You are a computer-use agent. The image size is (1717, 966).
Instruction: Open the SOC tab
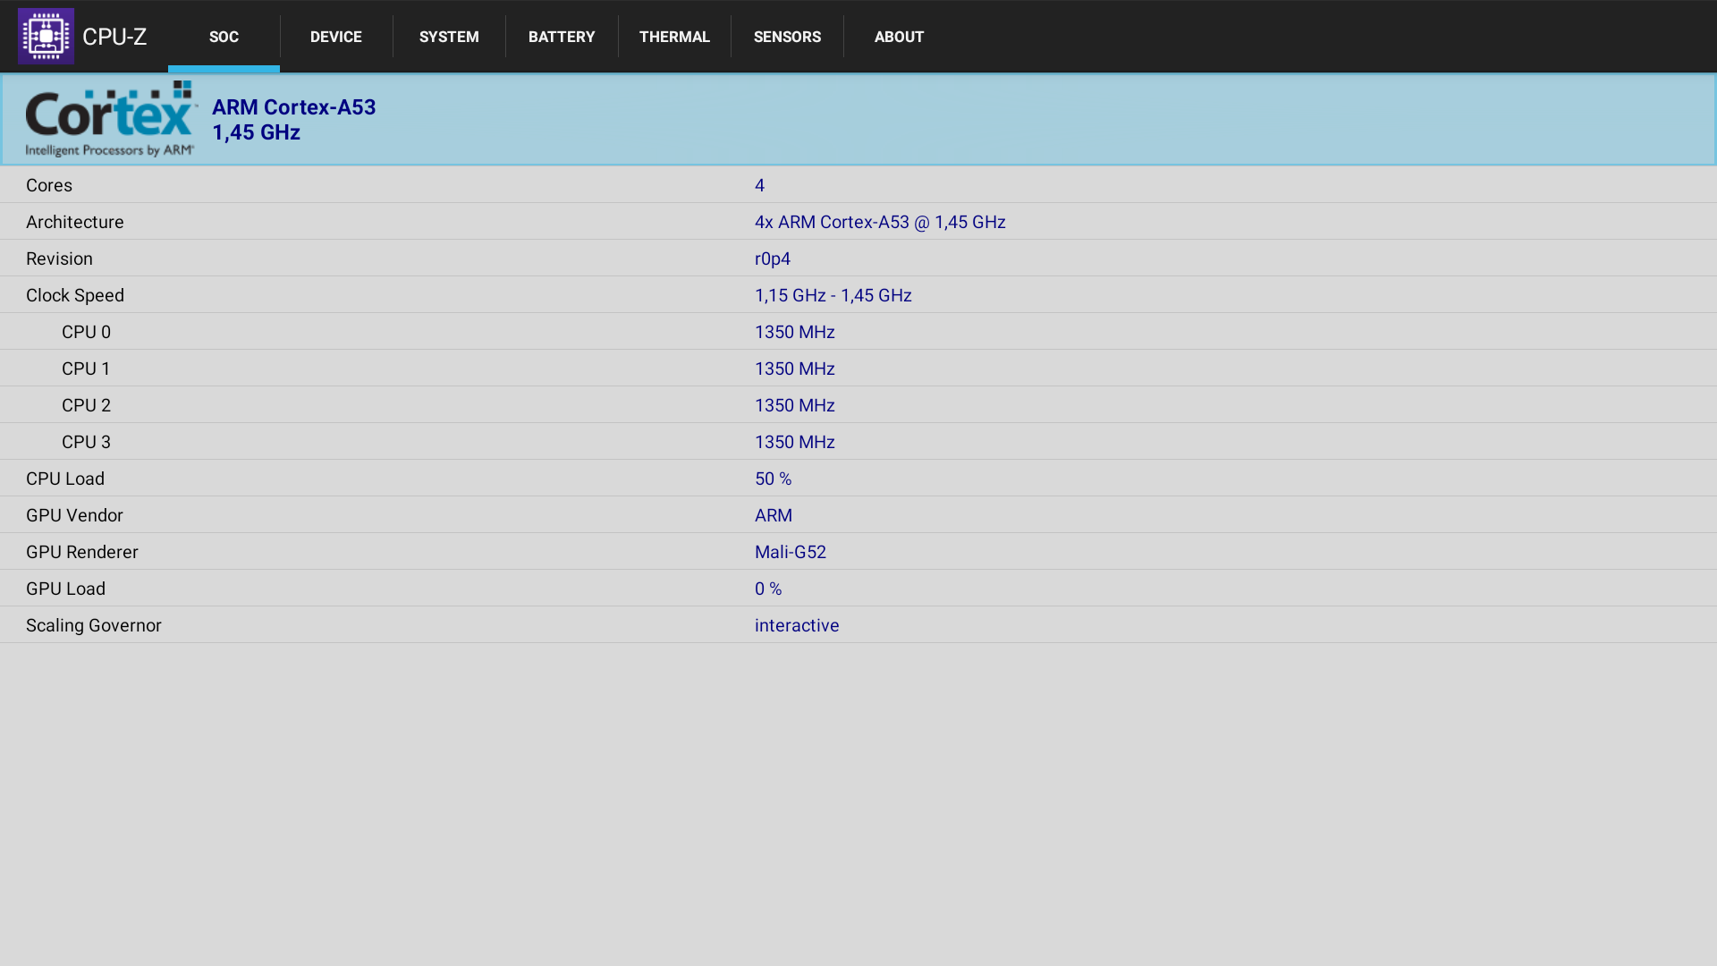click(224, 37)
